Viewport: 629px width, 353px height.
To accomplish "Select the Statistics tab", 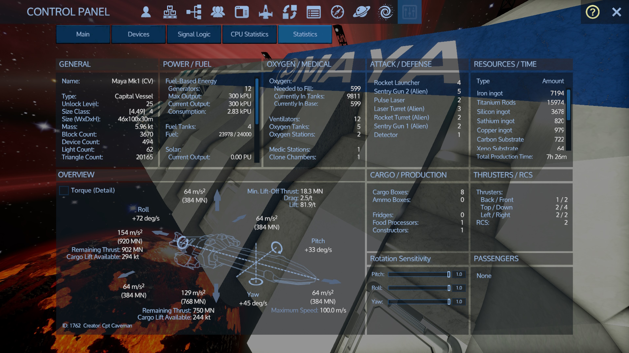I will tap(305, 34).
